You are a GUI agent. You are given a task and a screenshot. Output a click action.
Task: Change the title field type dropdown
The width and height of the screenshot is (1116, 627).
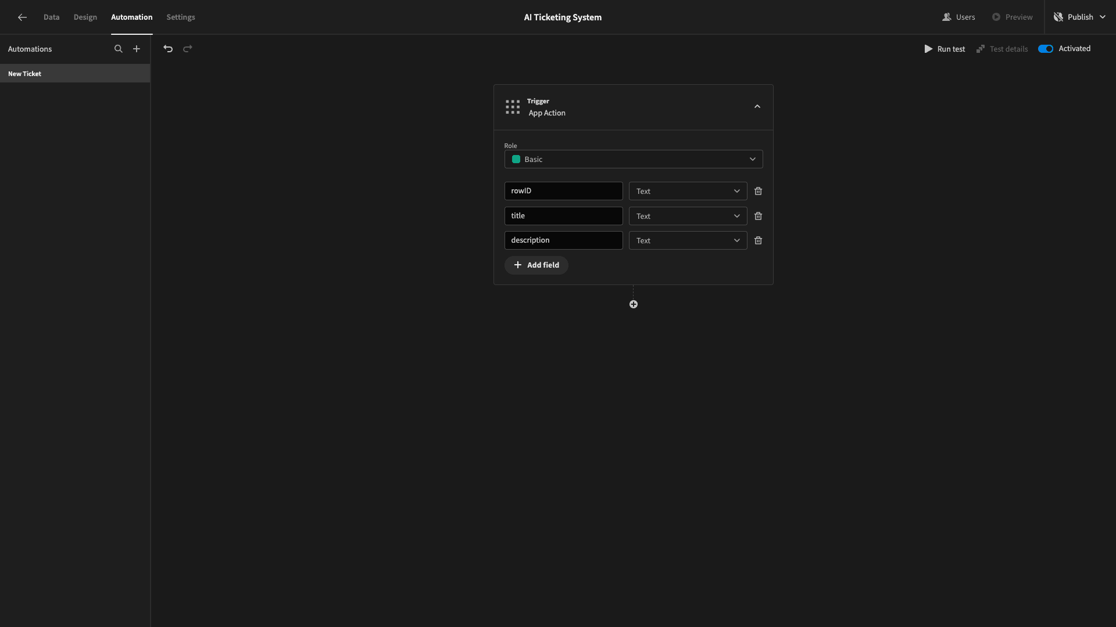[688, 216]
